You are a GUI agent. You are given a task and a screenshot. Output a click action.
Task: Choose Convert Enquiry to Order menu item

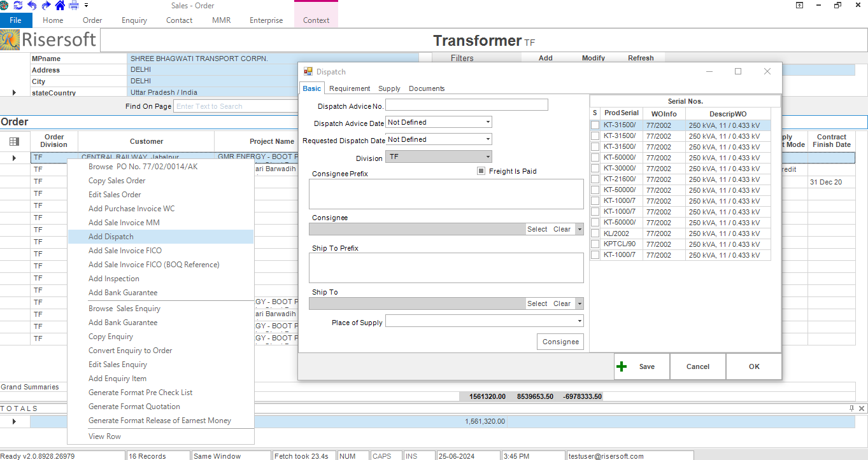coord(160,351)
